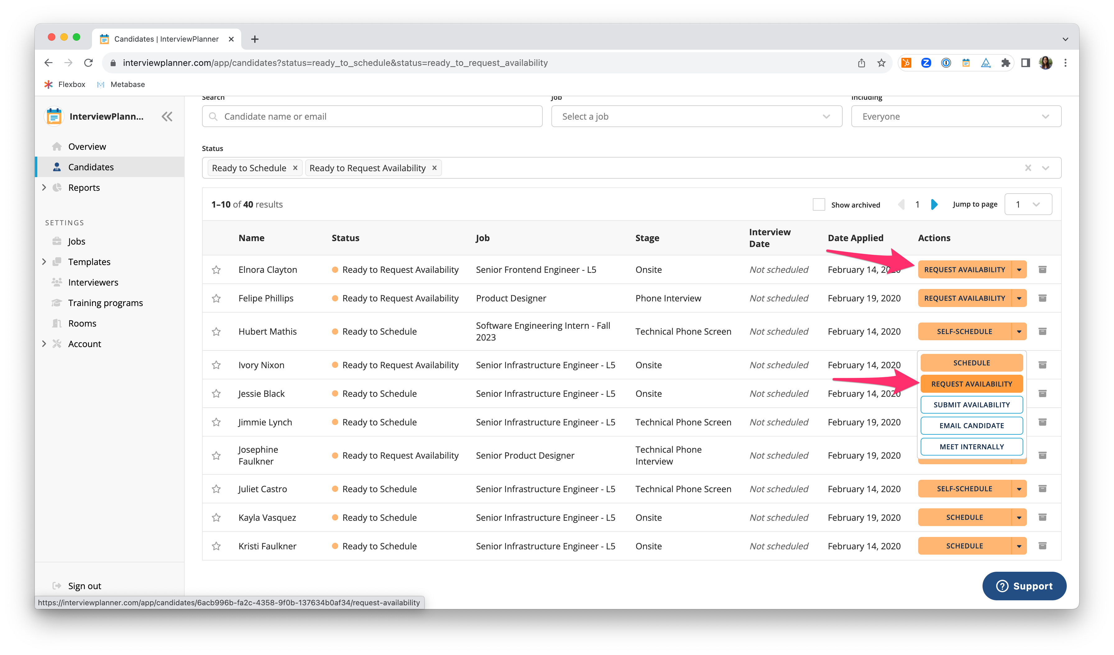Request availability for Elnora Clayton

[x=964, y=270]
